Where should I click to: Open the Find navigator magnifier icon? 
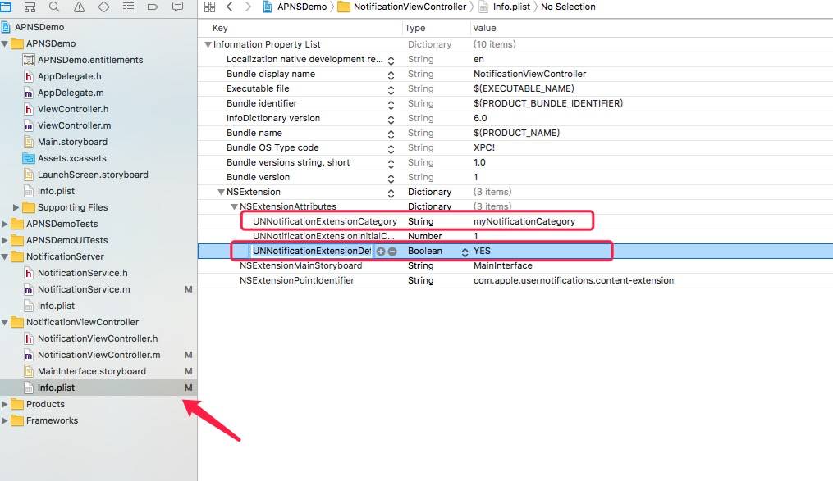point(54,7)
